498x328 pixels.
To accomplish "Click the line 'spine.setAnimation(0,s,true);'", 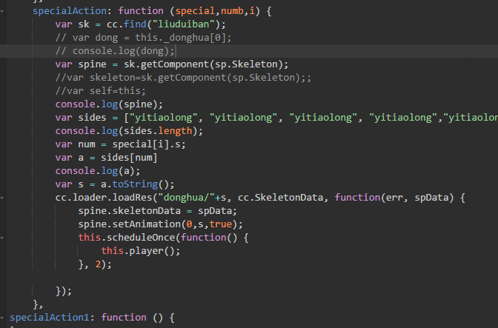I will 160,224.
